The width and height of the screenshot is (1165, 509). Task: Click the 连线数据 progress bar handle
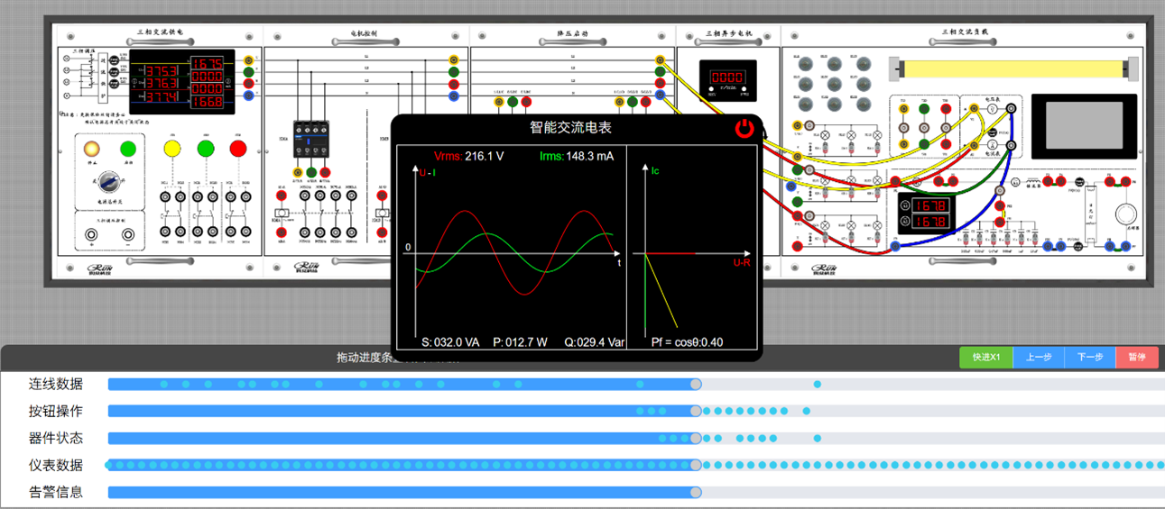[x=696, y=385]
